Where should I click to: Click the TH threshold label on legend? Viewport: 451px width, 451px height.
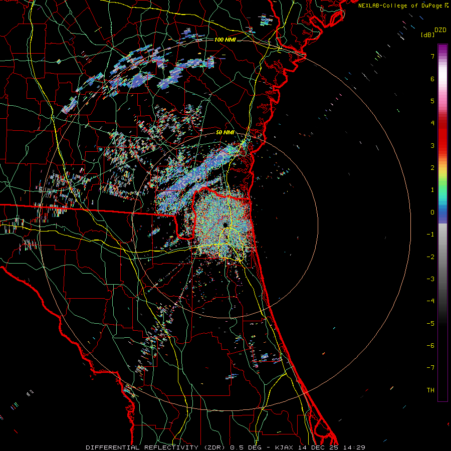point(430,390)
